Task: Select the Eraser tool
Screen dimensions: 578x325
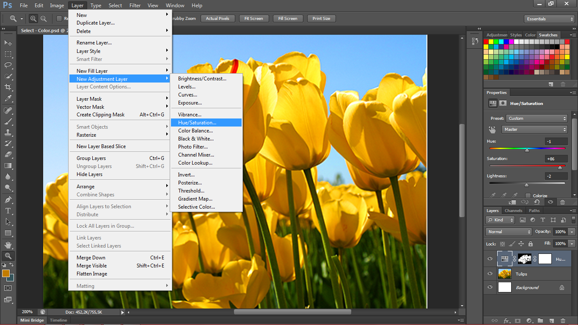Action: (x=8, y=154)
